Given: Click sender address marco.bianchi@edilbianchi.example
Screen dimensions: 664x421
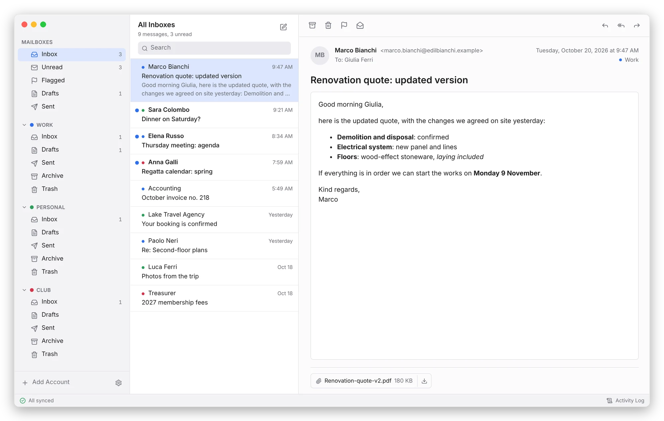Looking at the screenshot, I should 432,50.
